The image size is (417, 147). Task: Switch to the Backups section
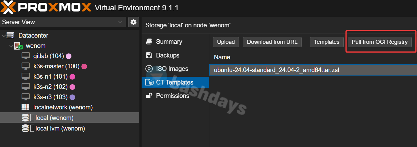[x=167, y=55]
